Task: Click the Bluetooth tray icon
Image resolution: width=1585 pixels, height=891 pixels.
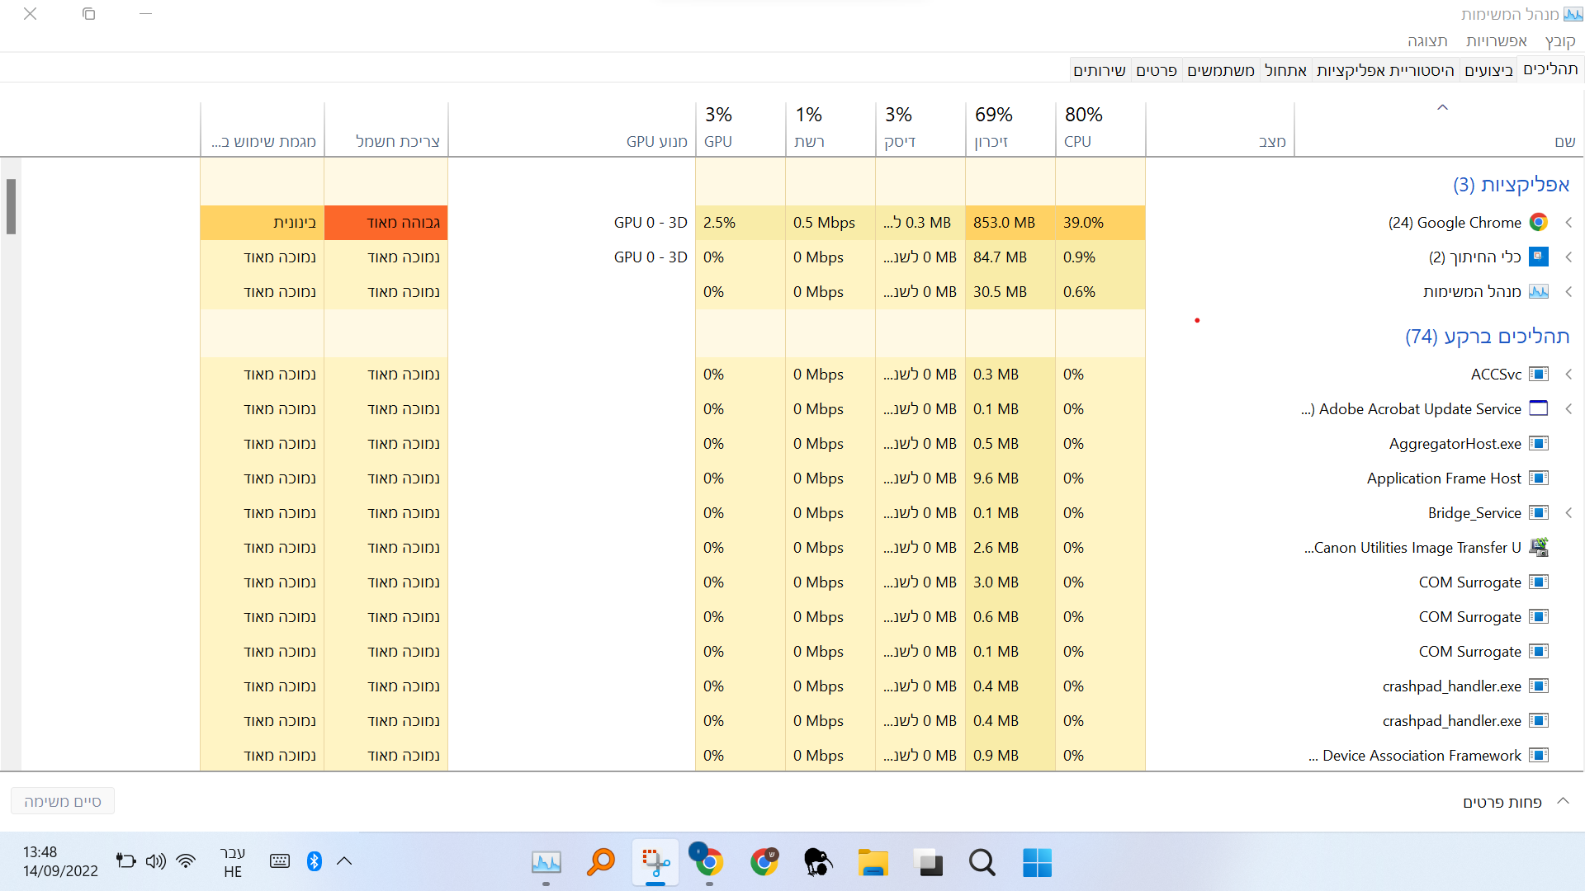Action: 315,861
